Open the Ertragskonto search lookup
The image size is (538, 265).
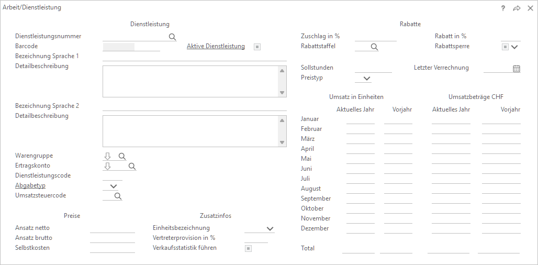(x=132, y=166)
